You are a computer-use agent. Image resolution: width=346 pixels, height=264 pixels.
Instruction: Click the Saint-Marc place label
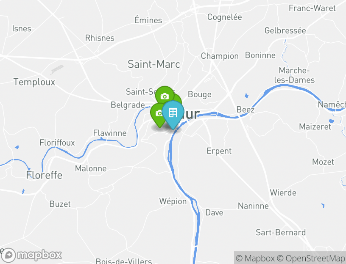154,64
